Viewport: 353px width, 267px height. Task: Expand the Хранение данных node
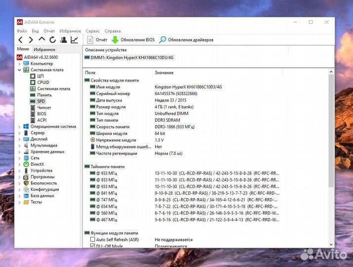(19, 152)
